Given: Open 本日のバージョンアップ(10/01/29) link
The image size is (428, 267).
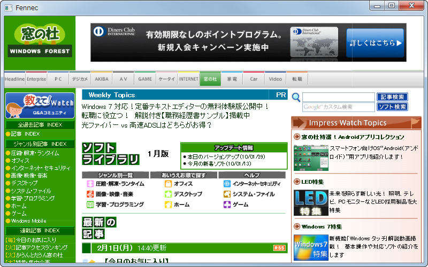Looking at the screenshot, I should 226,156.
